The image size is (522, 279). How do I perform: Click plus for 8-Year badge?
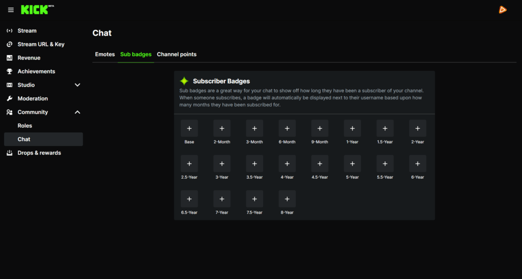coord(287,199)
